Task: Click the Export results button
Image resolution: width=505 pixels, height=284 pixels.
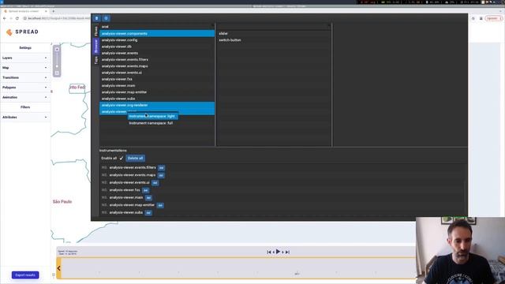Action: point(25,275)
